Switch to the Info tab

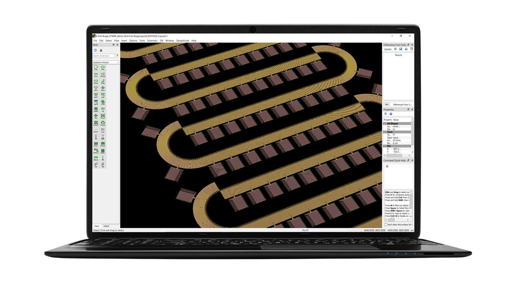[387, 105]
